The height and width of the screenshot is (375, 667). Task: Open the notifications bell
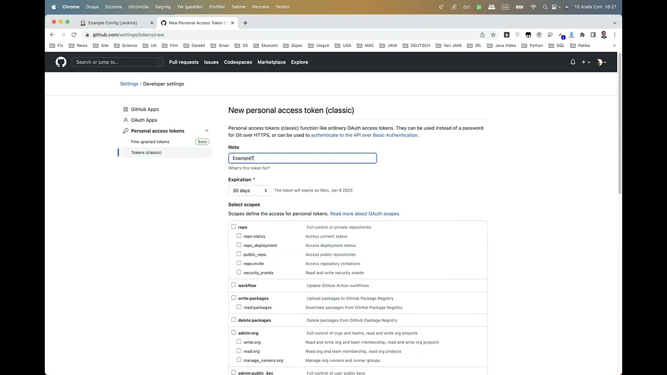tap(573, 62)
